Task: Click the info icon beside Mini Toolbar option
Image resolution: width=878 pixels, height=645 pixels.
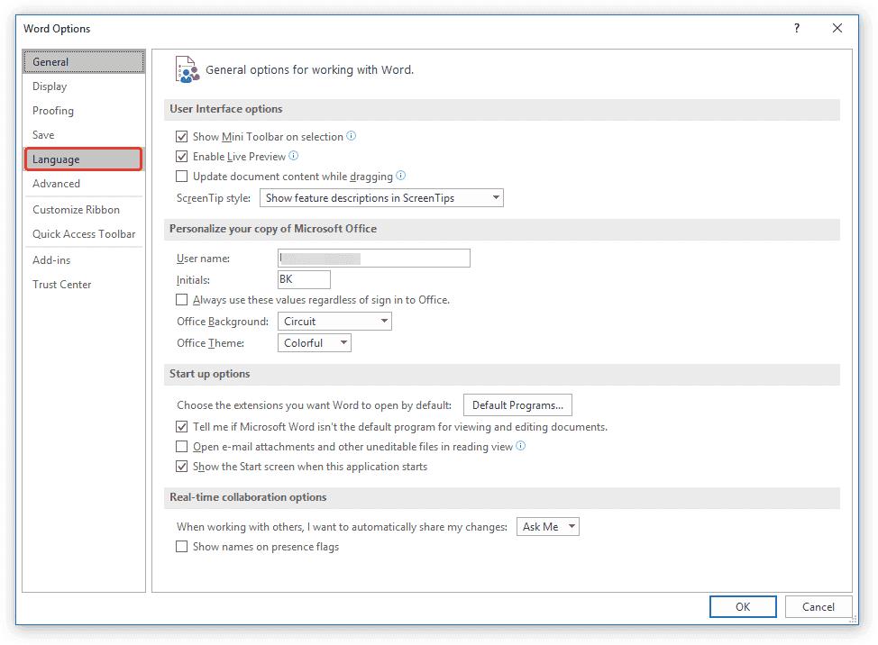Action: coord(352,137)
